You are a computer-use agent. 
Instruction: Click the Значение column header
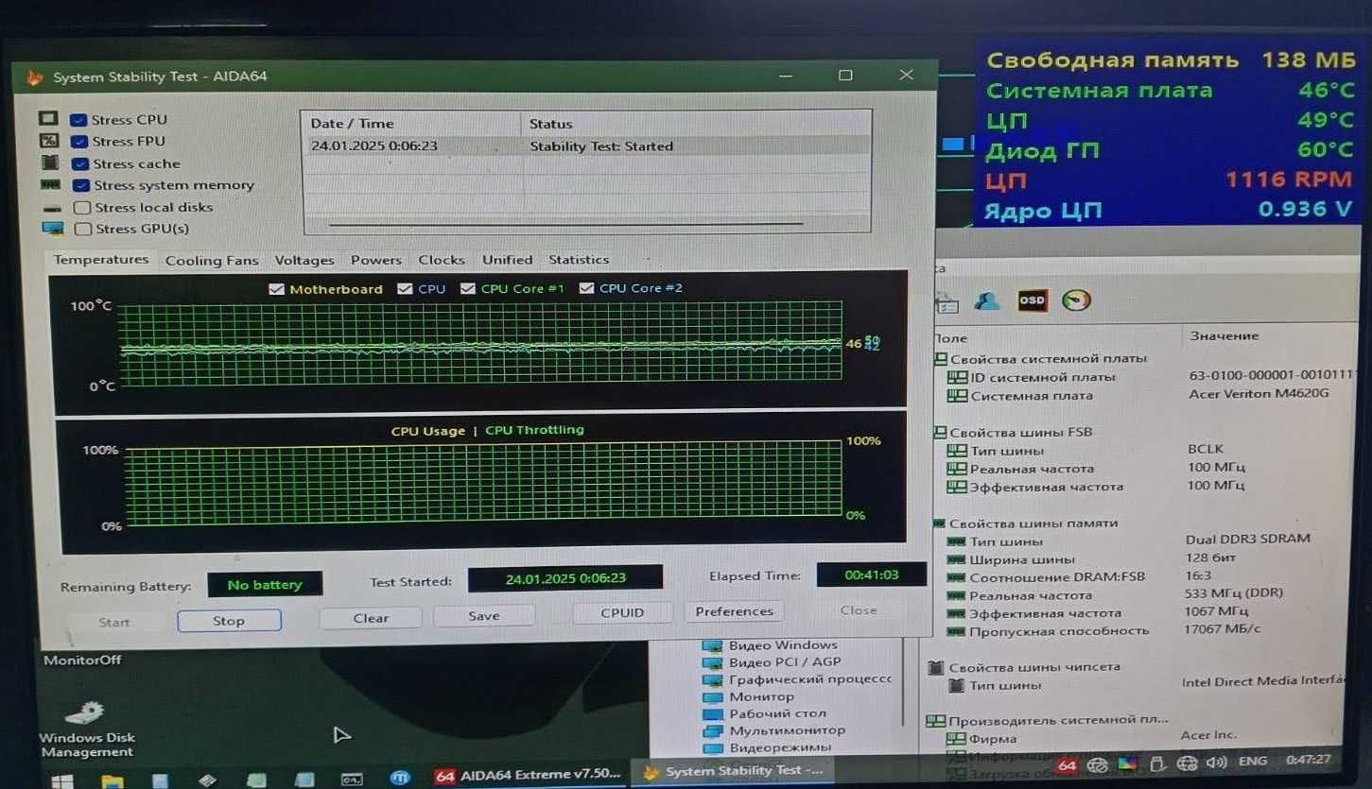pyautogui.click(x=1224, y=335)
